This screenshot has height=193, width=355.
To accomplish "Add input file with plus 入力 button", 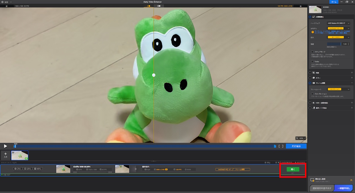I will [x=5, y=155].
